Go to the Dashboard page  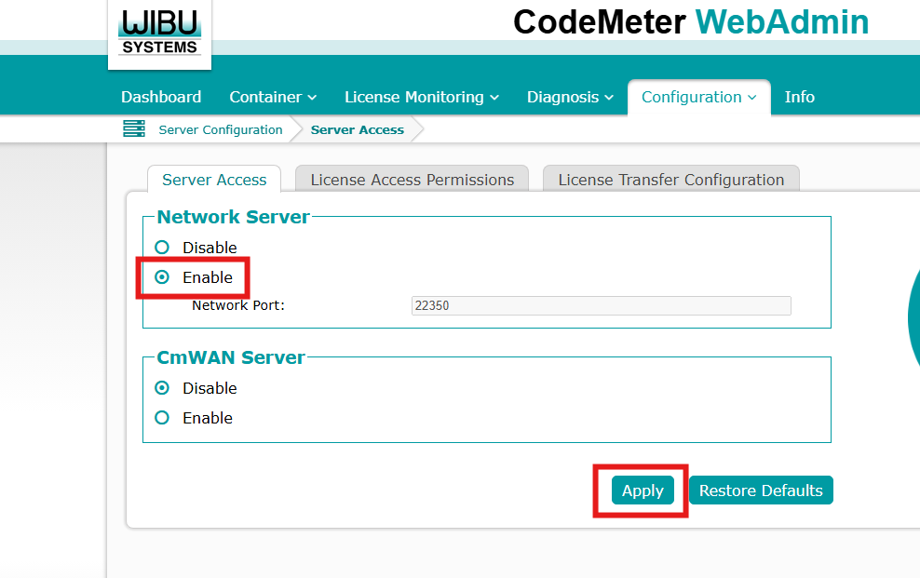[x=161, y=97]
